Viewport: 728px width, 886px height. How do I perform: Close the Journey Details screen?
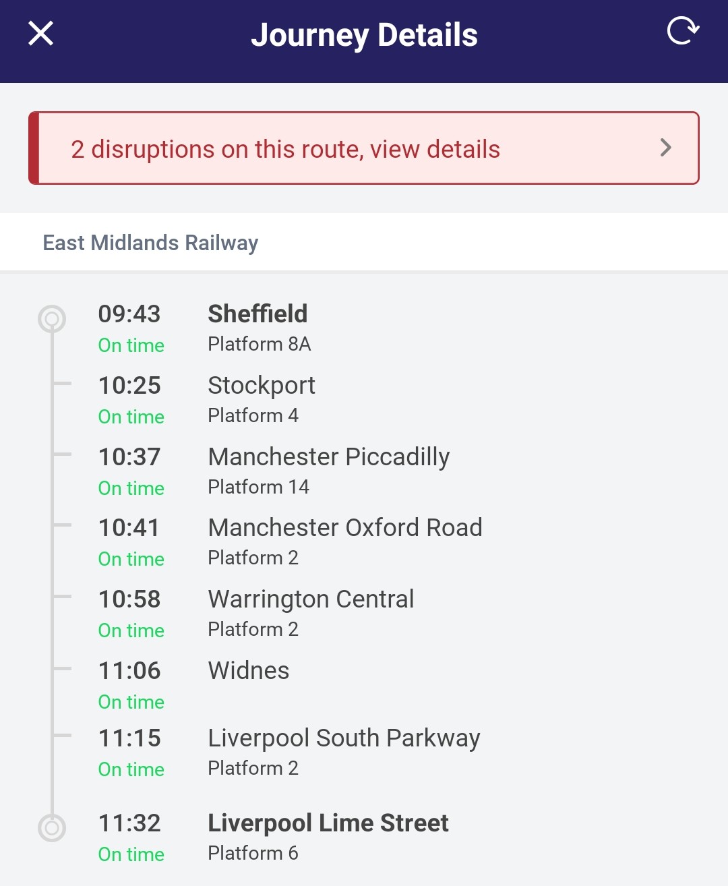point(40,33)
